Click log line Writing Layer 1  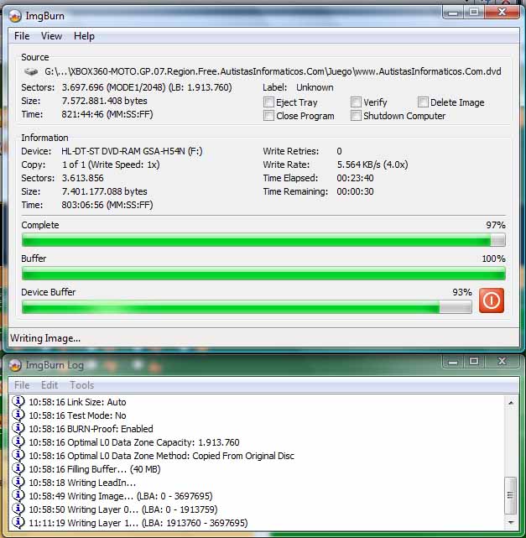click(138, 523)
